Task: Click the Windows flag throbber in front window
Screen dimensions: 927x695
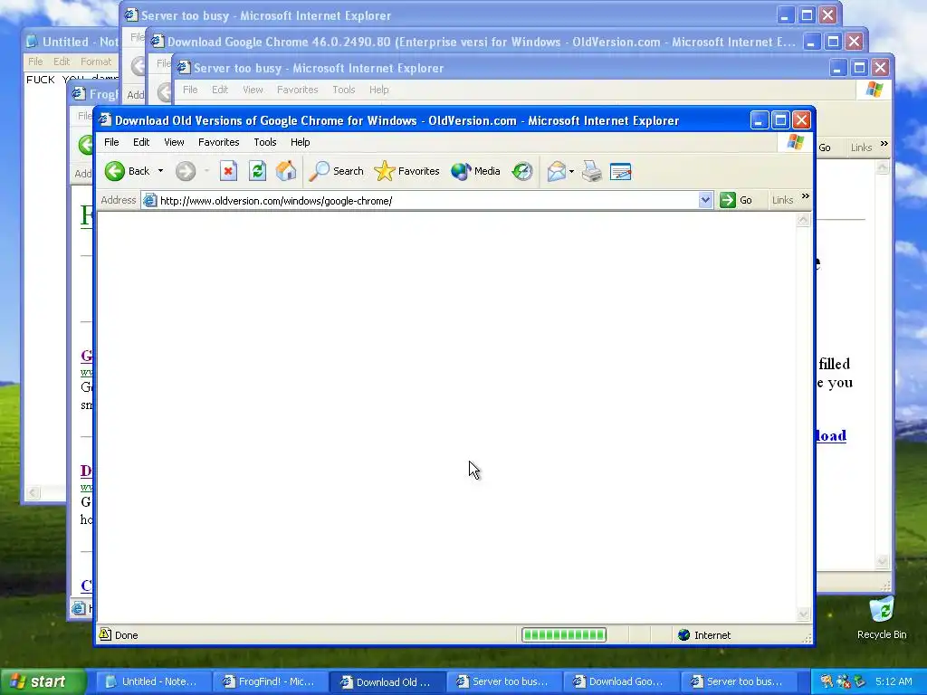Action: [x=795, y=142]
